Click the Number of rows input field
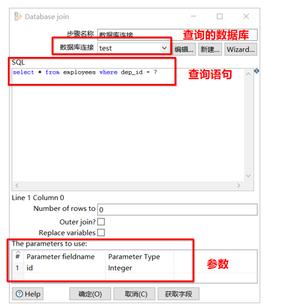This screenshot has height=305, width=301. 177,210
